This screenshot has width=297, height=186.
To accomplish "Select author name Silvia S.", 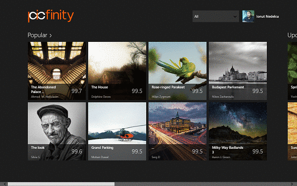I will 36,157.
